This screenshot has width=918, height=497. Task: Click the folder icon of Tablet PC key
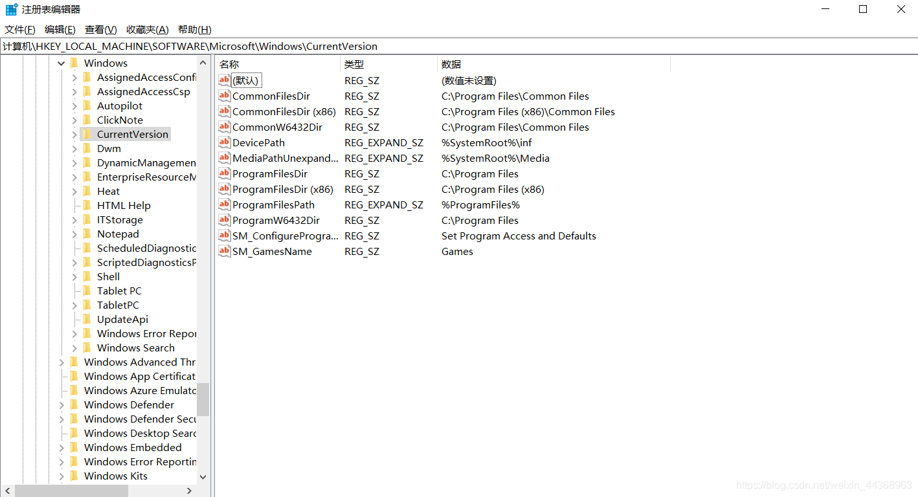point(87,291)
